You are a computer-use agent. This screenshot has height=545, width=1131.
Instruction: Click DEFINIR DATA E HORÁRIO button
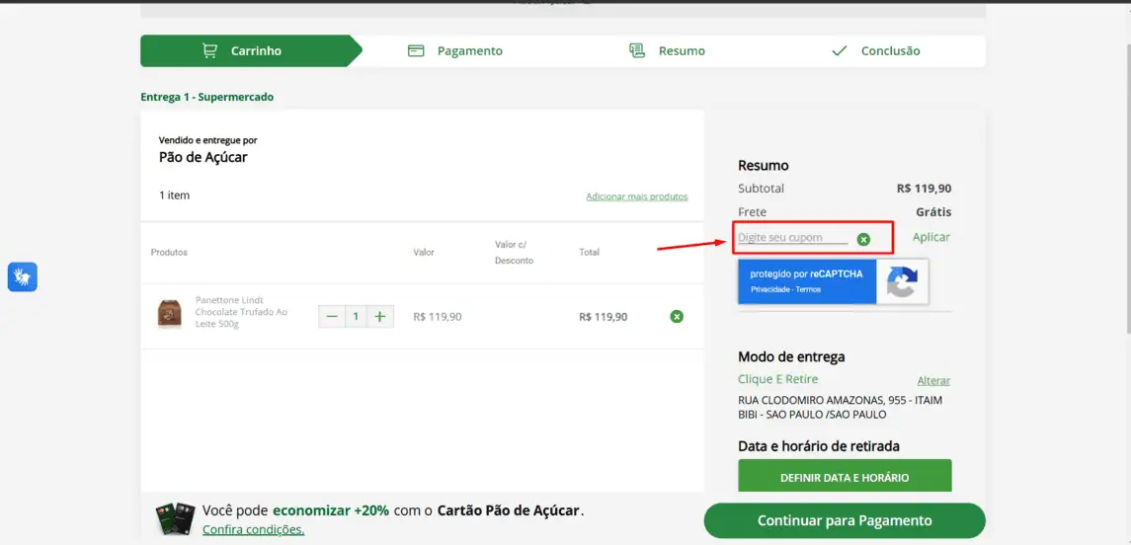pyautogui.click(x=845, y=477)
